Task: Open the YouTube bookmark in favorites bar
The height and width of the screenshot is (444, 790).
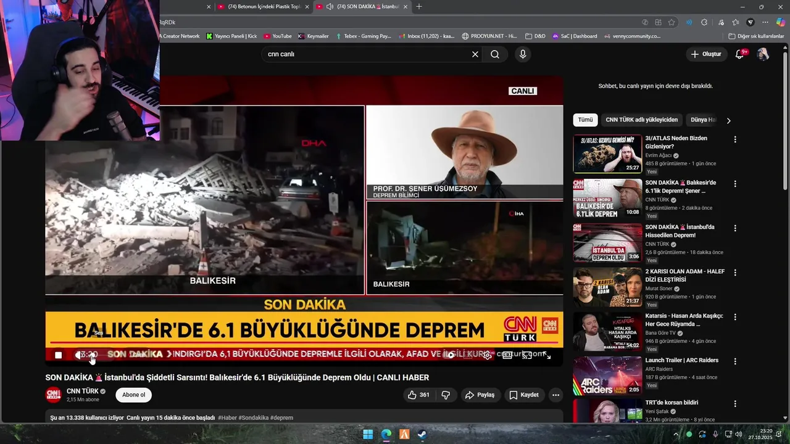Action: [277, 36]
